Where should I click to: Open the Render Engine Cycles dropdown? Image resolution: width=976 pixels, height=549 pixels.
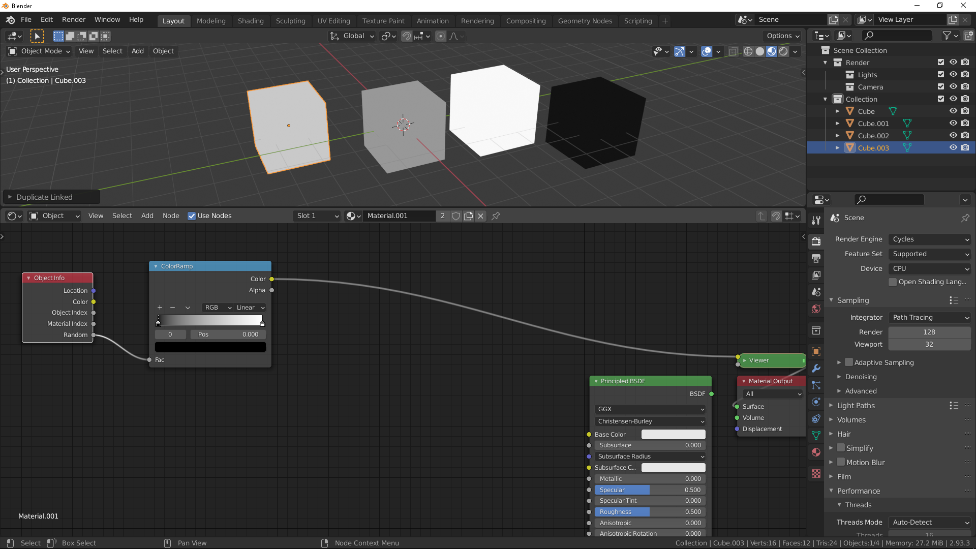(930, 239)
